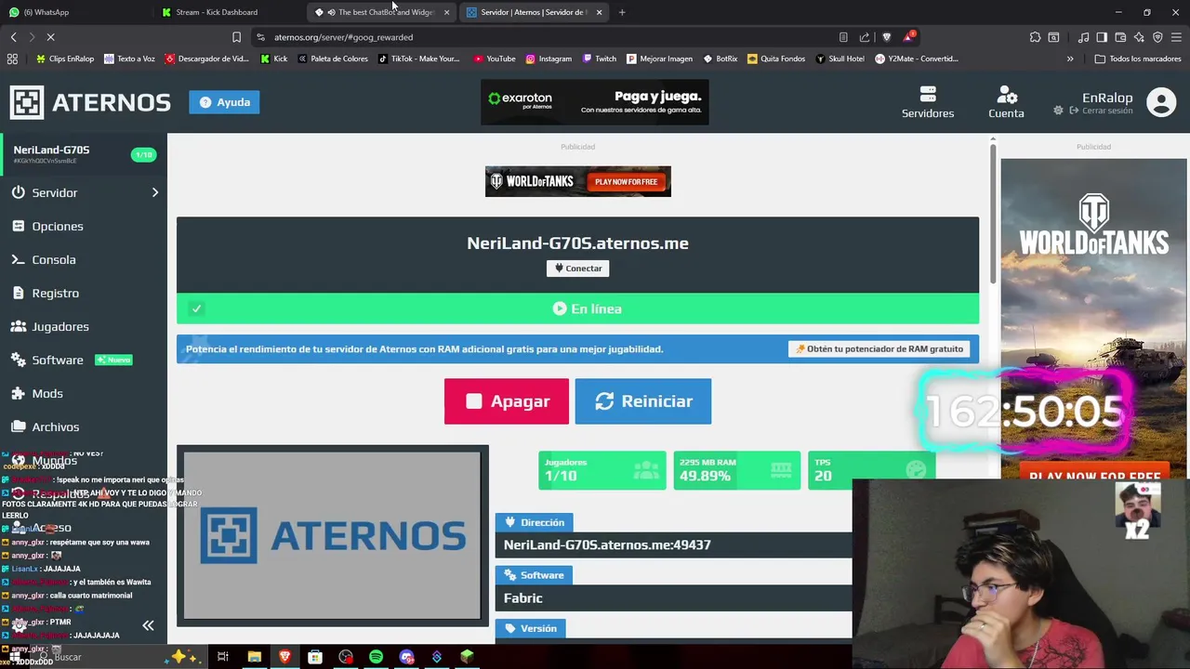The height and width of the screenshot is (669, 1190).
Task: Open the Software page
Action: click(x=57, y=360)
